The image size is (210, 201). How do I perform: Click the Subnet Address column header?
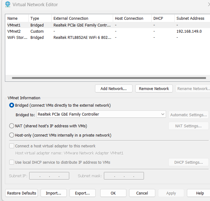tap(190, 18)
